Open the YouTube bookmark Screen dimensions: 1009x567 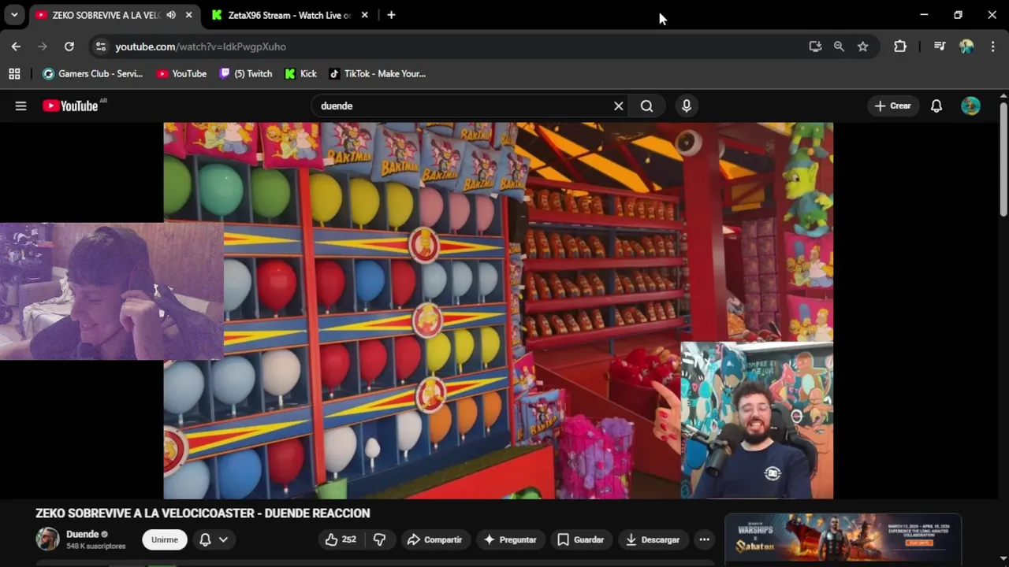181,73
